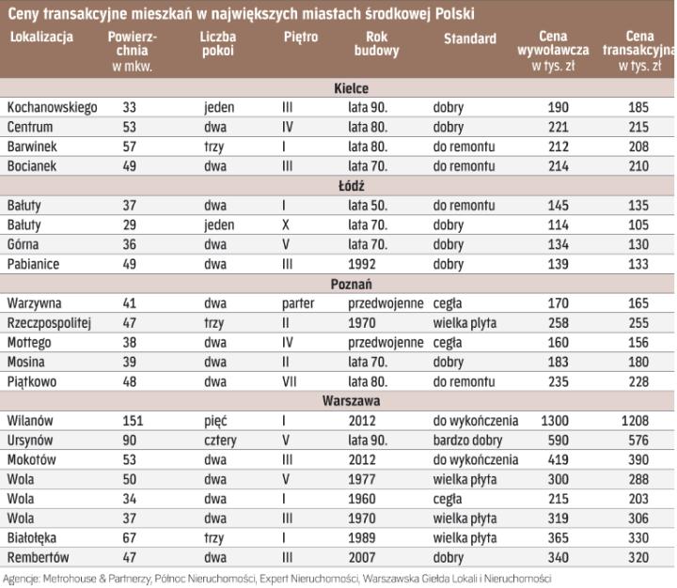Select the Liczba pokoi column header
Screen dimensions: 677x588
tap(218, 44)
